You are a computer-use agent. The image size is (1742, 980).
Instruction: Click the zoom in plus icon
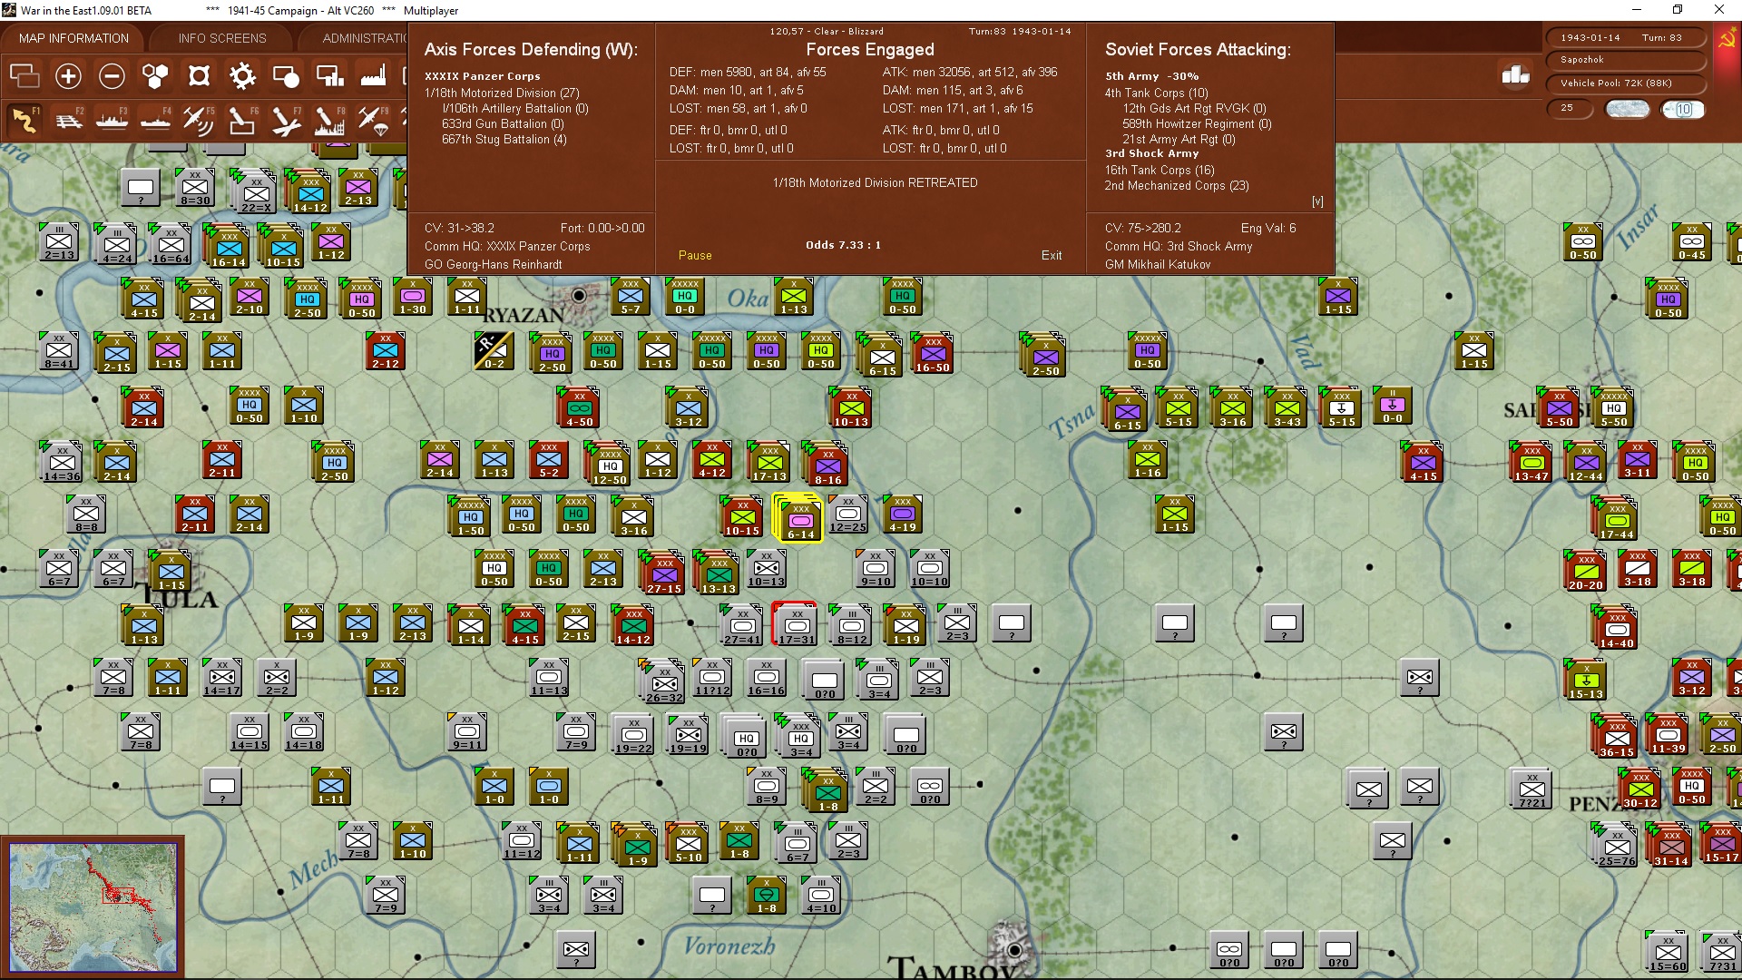[68, 76]
